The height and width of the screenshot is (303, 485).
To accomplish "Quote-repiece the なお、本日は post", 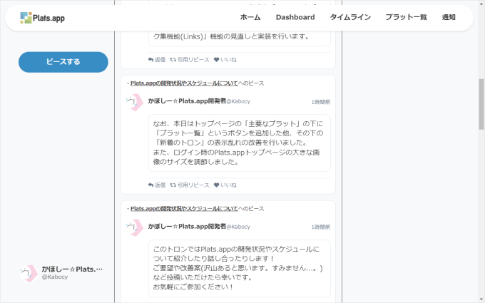I will [x=190, y=185].
